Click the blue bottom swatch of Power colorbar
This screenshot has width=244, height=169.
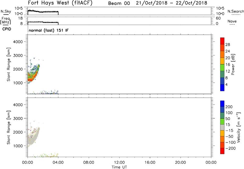pos(222,88)
